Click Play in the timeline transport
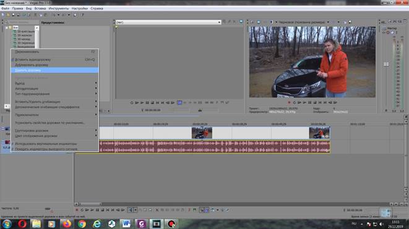Screen dimensions: 409x229 (x=92, y=210)
